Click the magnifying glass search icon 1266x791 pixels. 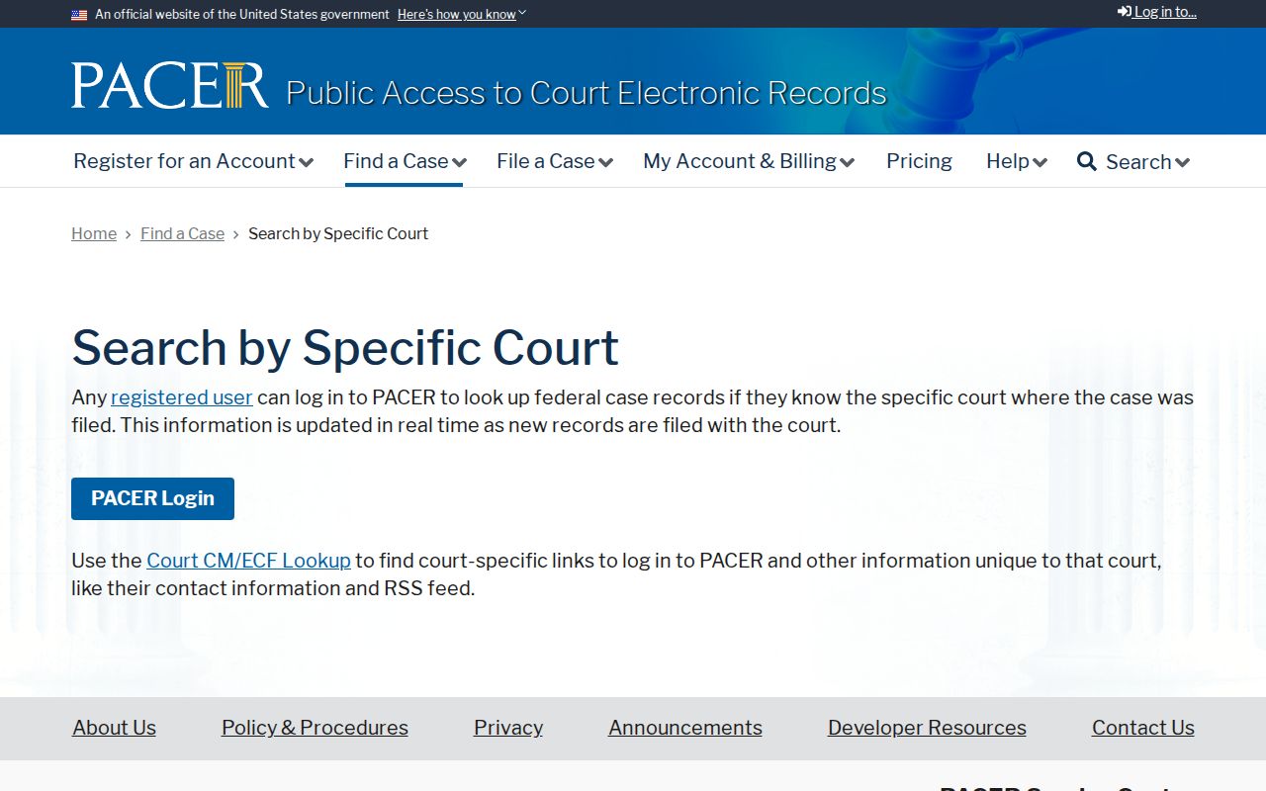pos(1086,161)
